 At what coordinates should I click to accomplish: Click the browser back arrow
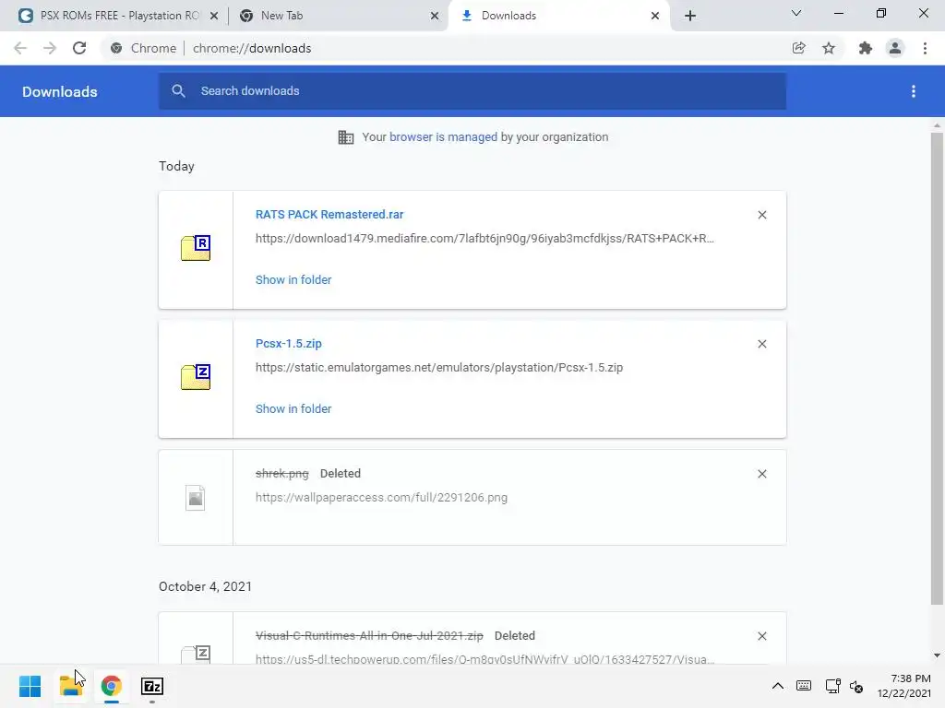[20, 48]
